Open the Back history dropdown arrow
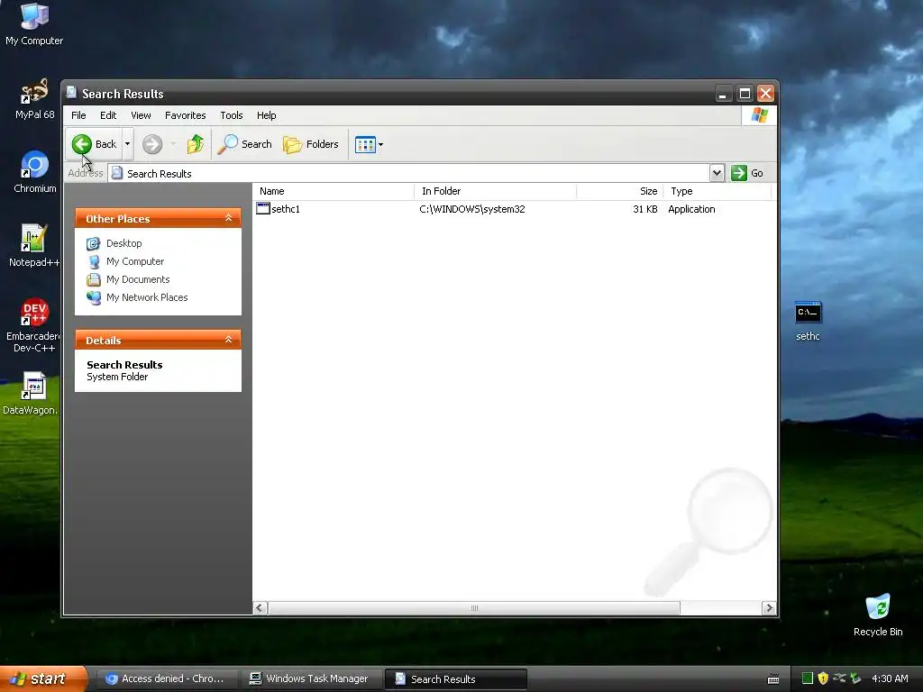The width and height of the screenshot is (923, 692). click(127, 144)
